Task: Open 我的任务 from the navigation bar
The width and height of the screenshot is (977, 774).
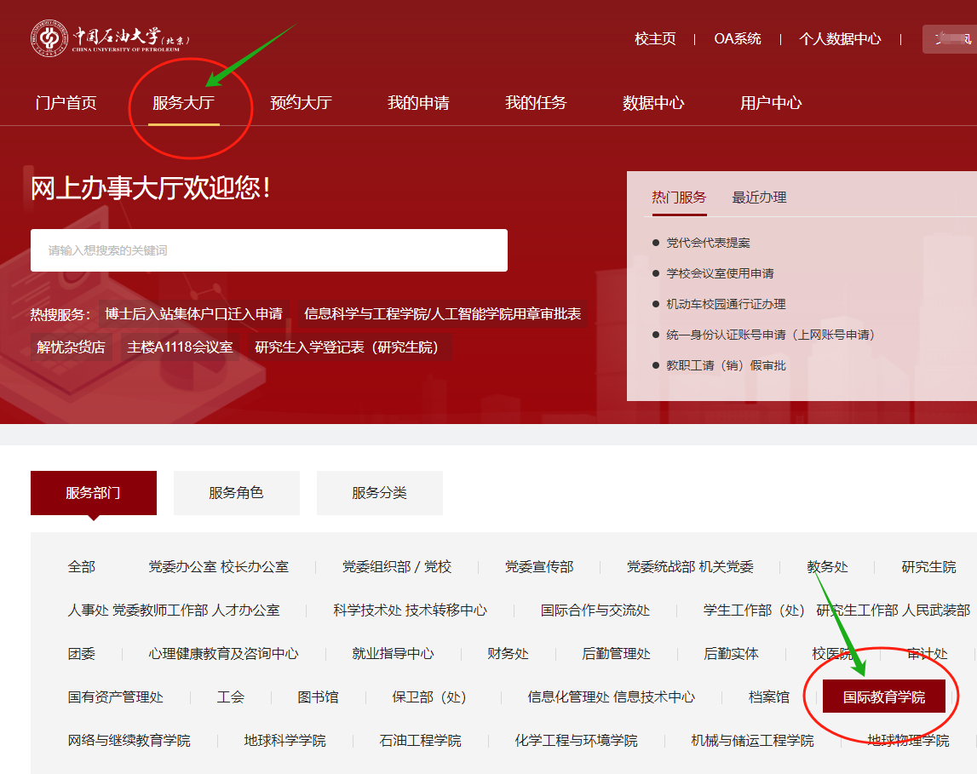Action: (535, 102)
